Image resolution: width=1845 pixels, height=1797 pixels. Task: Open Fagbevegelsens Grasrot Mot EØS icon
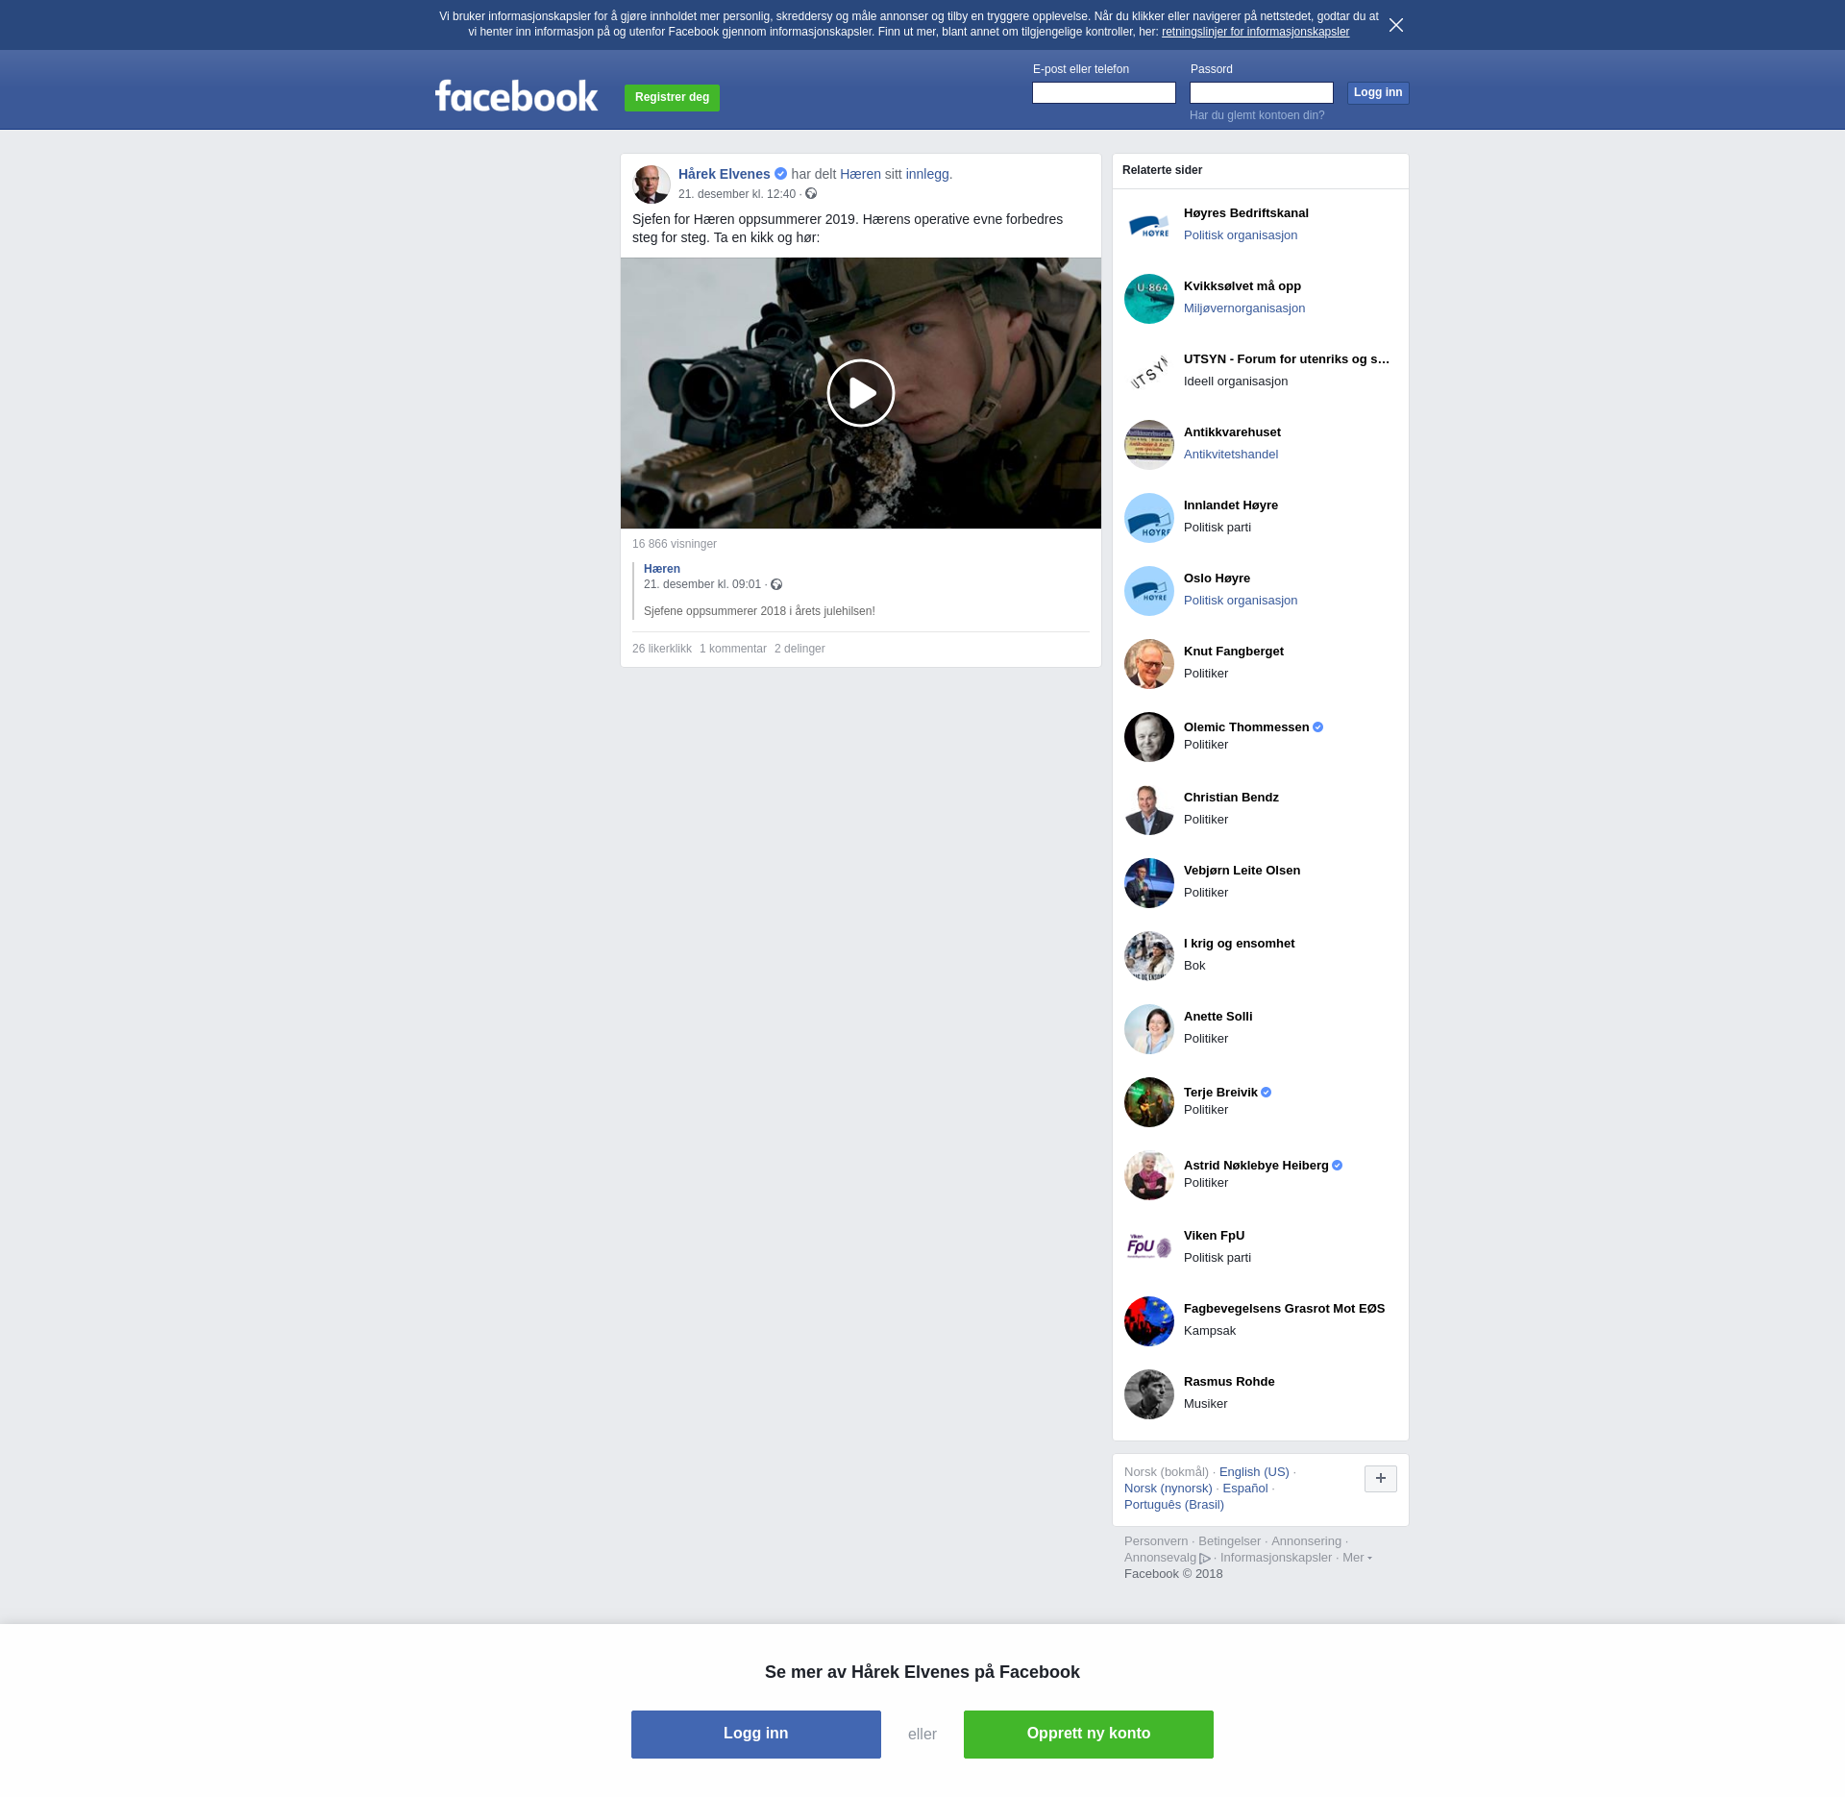pyautogui.click(x=1149, y=1321)
